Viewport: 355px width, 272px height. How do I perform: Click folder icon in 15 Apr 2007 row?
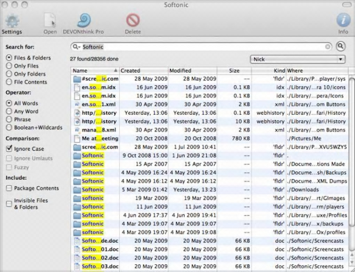point(77,164)
